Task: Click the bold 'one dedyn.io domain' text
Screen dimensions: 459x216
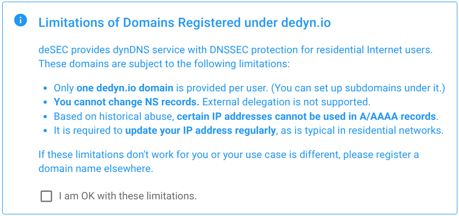Action: pyautogui.click(x=125, y=88)
